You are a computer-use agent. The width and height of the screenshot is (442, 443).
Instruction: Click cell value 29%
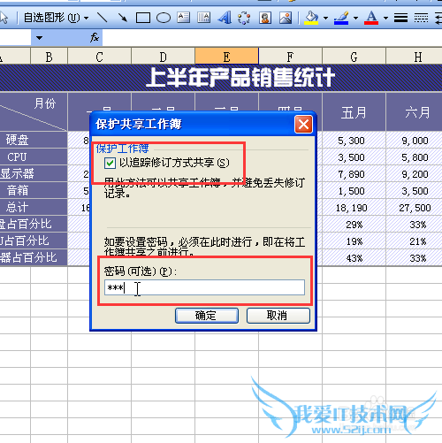(354, 225)
